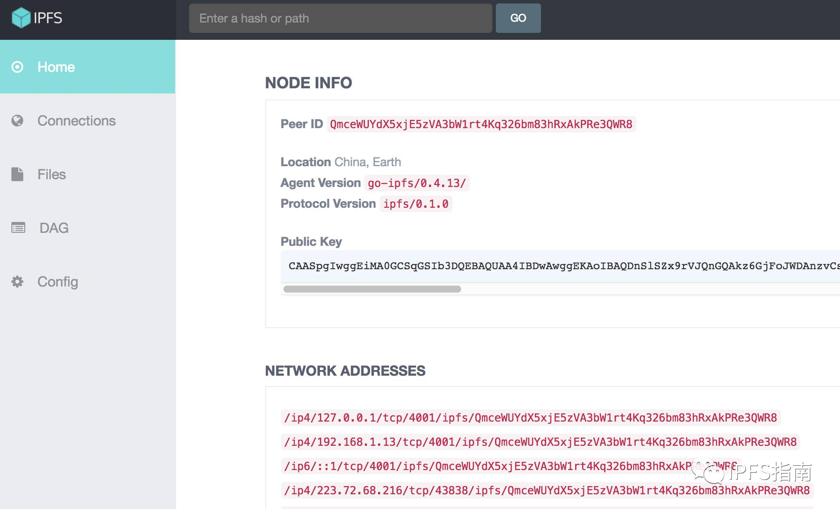
Task: Click the DAG list icon
Action: 18,228
